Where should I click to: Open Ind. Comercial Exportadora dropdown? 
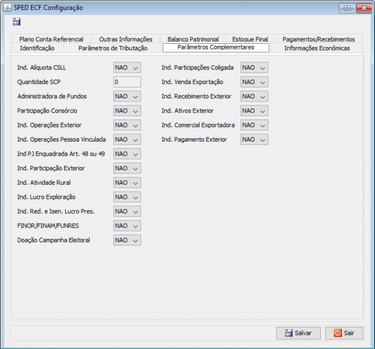pos(254,125)
